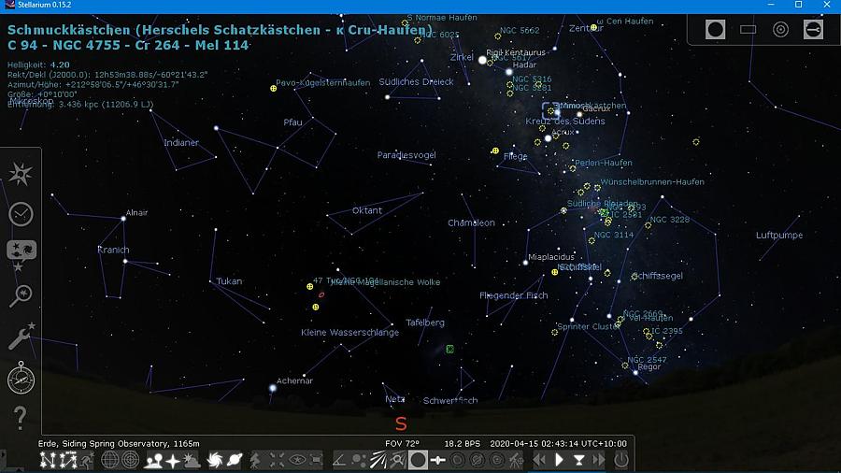Screen dimensions: 841x473
Task: Set time to now with hourglass
Action: 579,460
